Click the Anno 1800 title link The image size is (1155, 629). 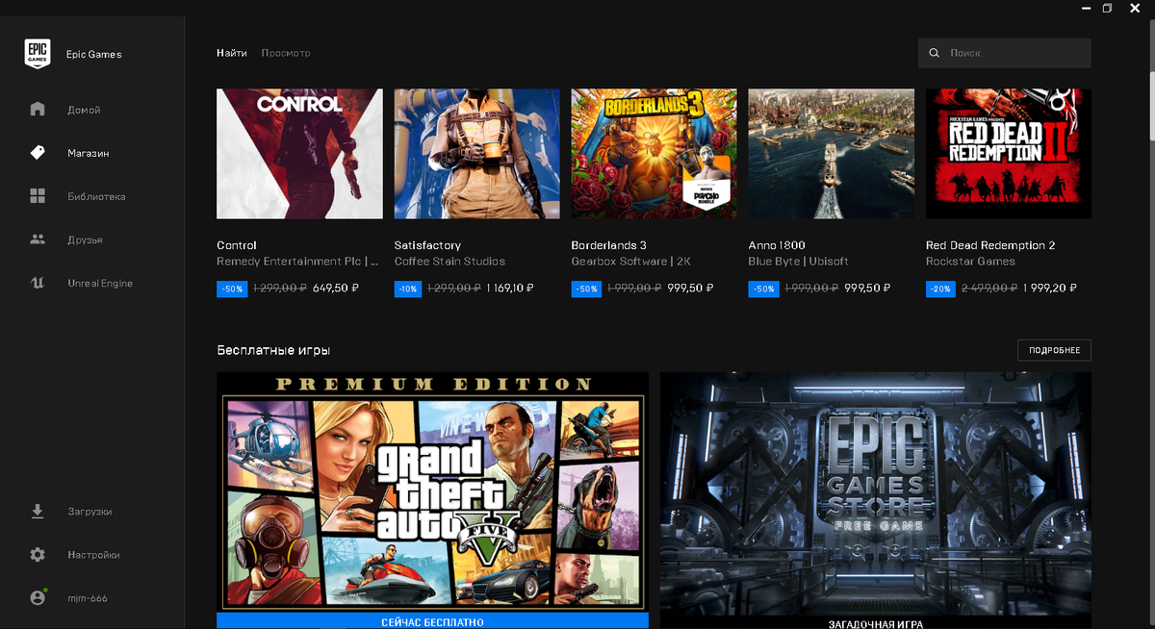[777, 245]
